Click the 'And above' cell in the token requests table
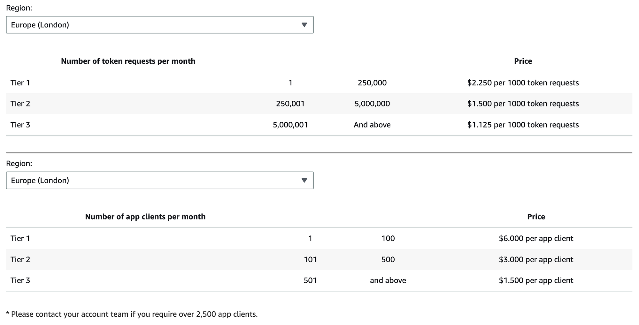Image resolution: width=639 pixels, height=325 pixels. pos(372,125)
